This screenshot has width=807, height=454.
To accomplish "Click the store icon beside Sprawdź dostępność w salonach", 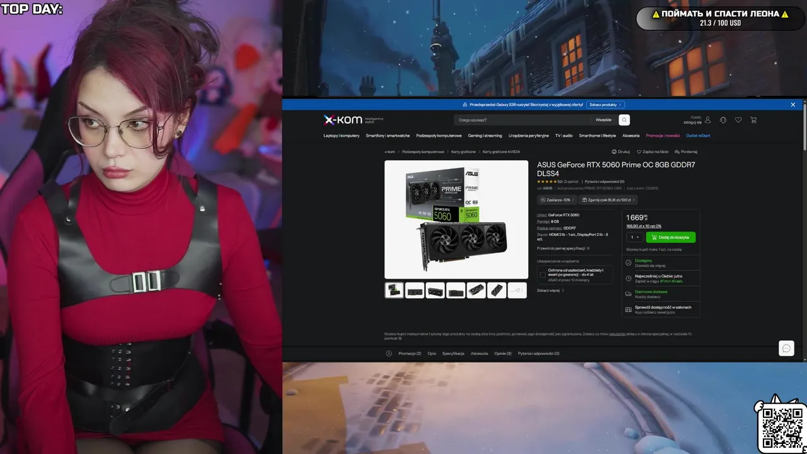I will (629, 310).
